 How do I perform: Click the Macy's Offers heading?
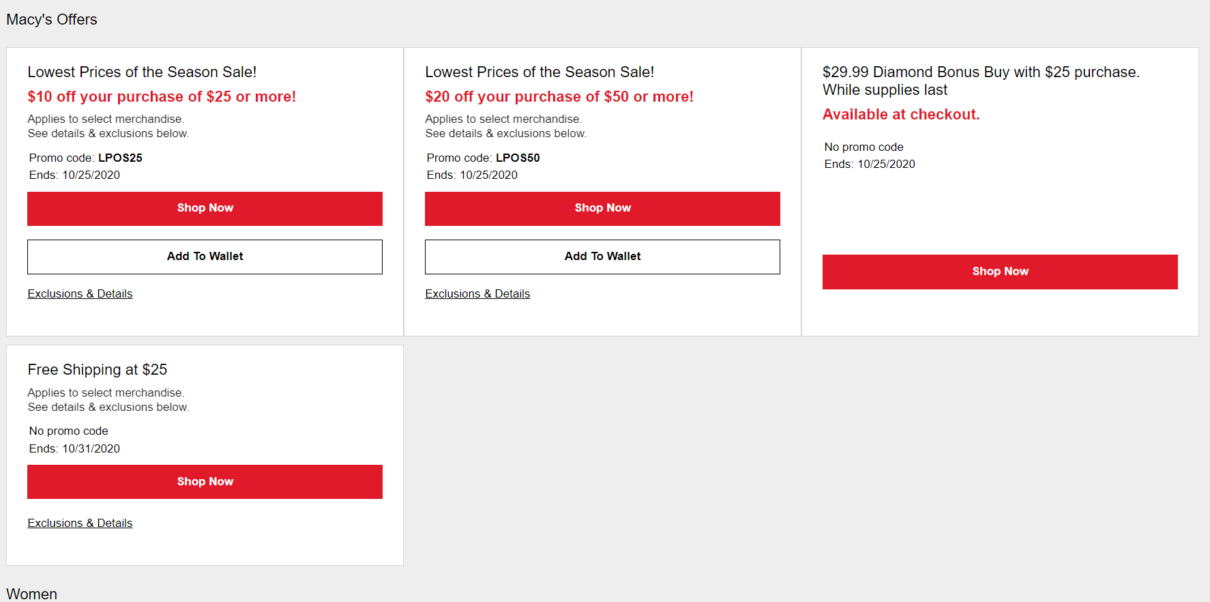pos(52,20)
